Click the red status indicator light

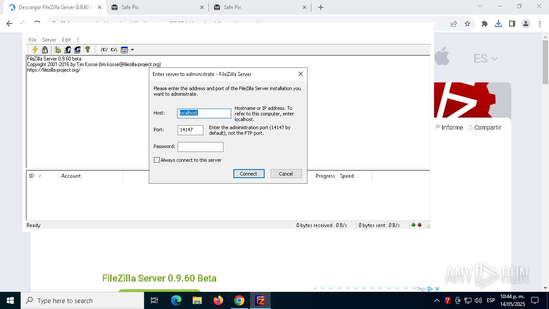tap(419, 225)
